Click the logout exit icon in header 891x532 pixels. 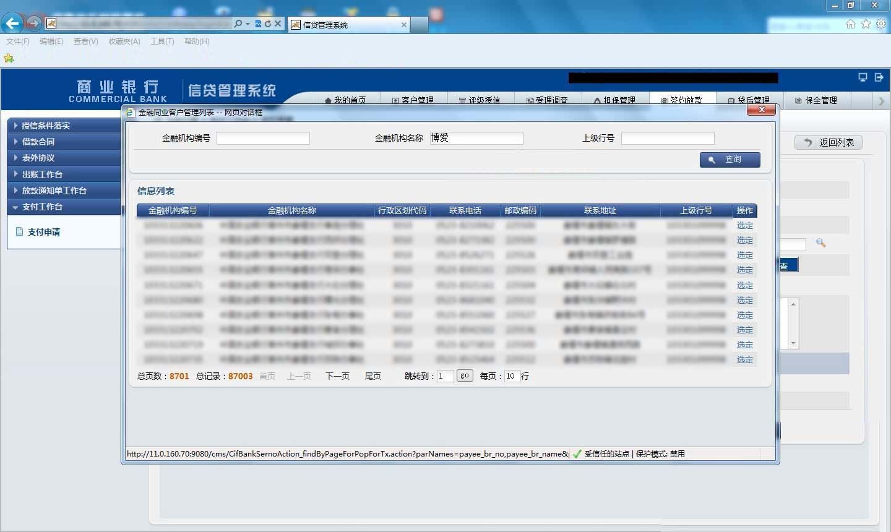[x=879, y=77]
